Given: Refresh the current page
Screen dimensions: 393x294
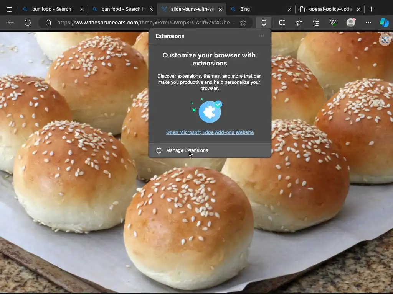Looking at the screenshot, I should coord(28,23).
